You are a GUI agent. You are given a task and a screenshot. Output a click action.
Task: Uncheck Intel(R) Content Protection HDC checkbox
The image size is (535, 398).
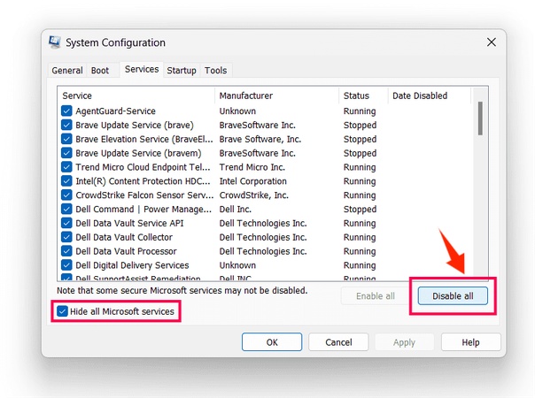[66, 180]
